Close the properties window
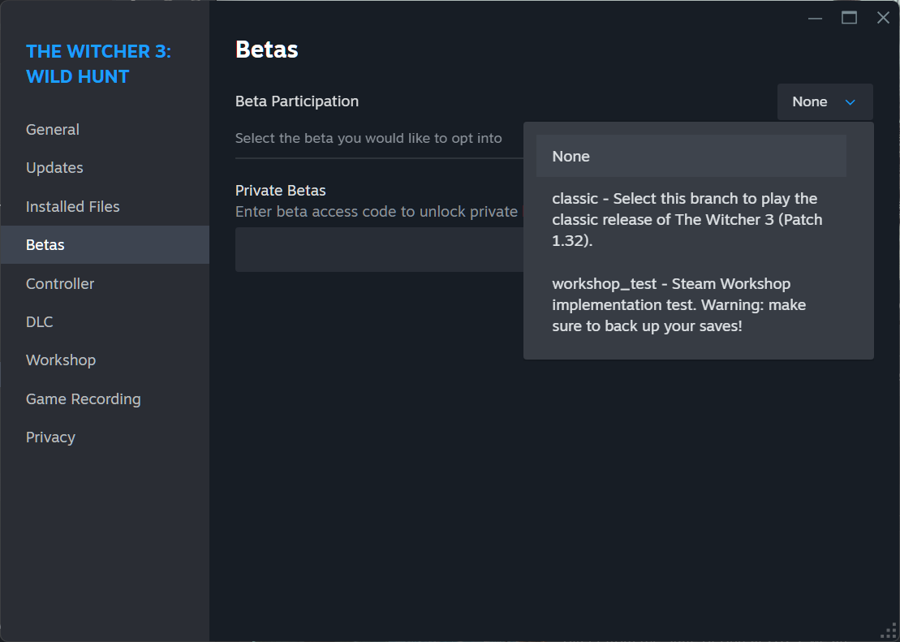 pyautogui.click(x=883, y=18)
